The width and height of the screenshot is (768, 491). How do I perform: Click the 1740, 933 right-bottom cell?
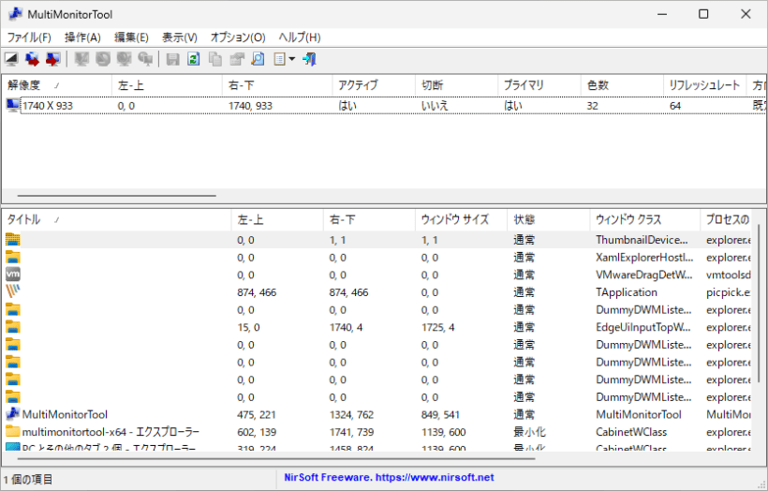[250, 106]
